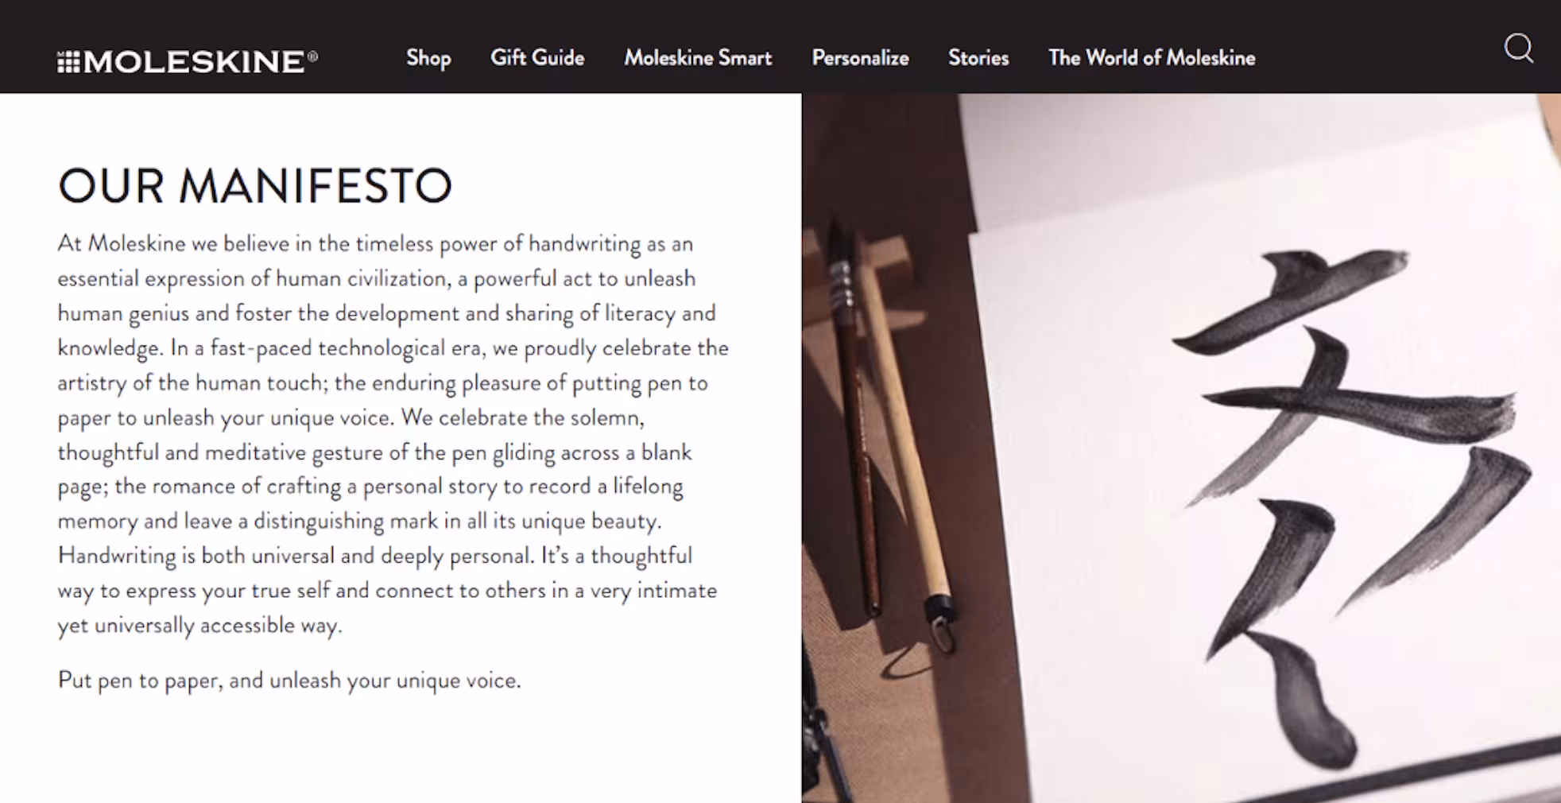Click the line starting "knowledge. In a fast-paced"
This screenshot has height=803, width=1561.
tap(393, 348)
